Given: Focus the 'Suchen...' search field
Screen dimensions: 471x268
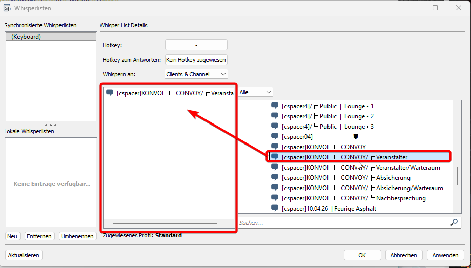Looking at the screenshot, I should (x=341, y=223).
